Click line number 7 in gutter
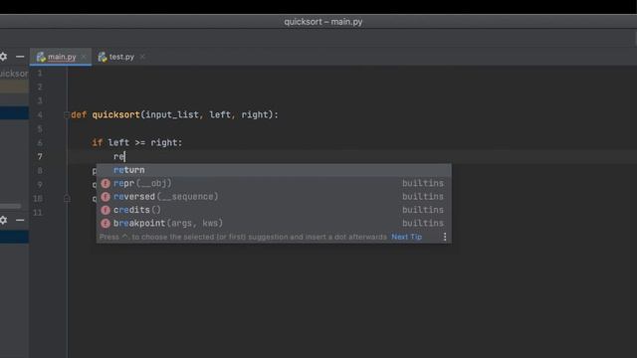Viewport: 637px width, 358px height. 40,157
